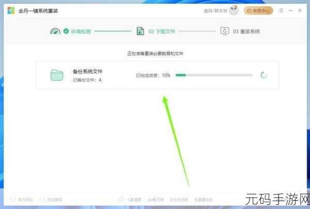Image resolution: width=310 pixels, height=209 pixels.
Task: Click the green backup folder icon
Action: coord(57,75)
